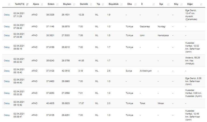Click the Derinlik column sort arrows
The height and width of the screenshot is (122, 207).
tap(91, 5)
